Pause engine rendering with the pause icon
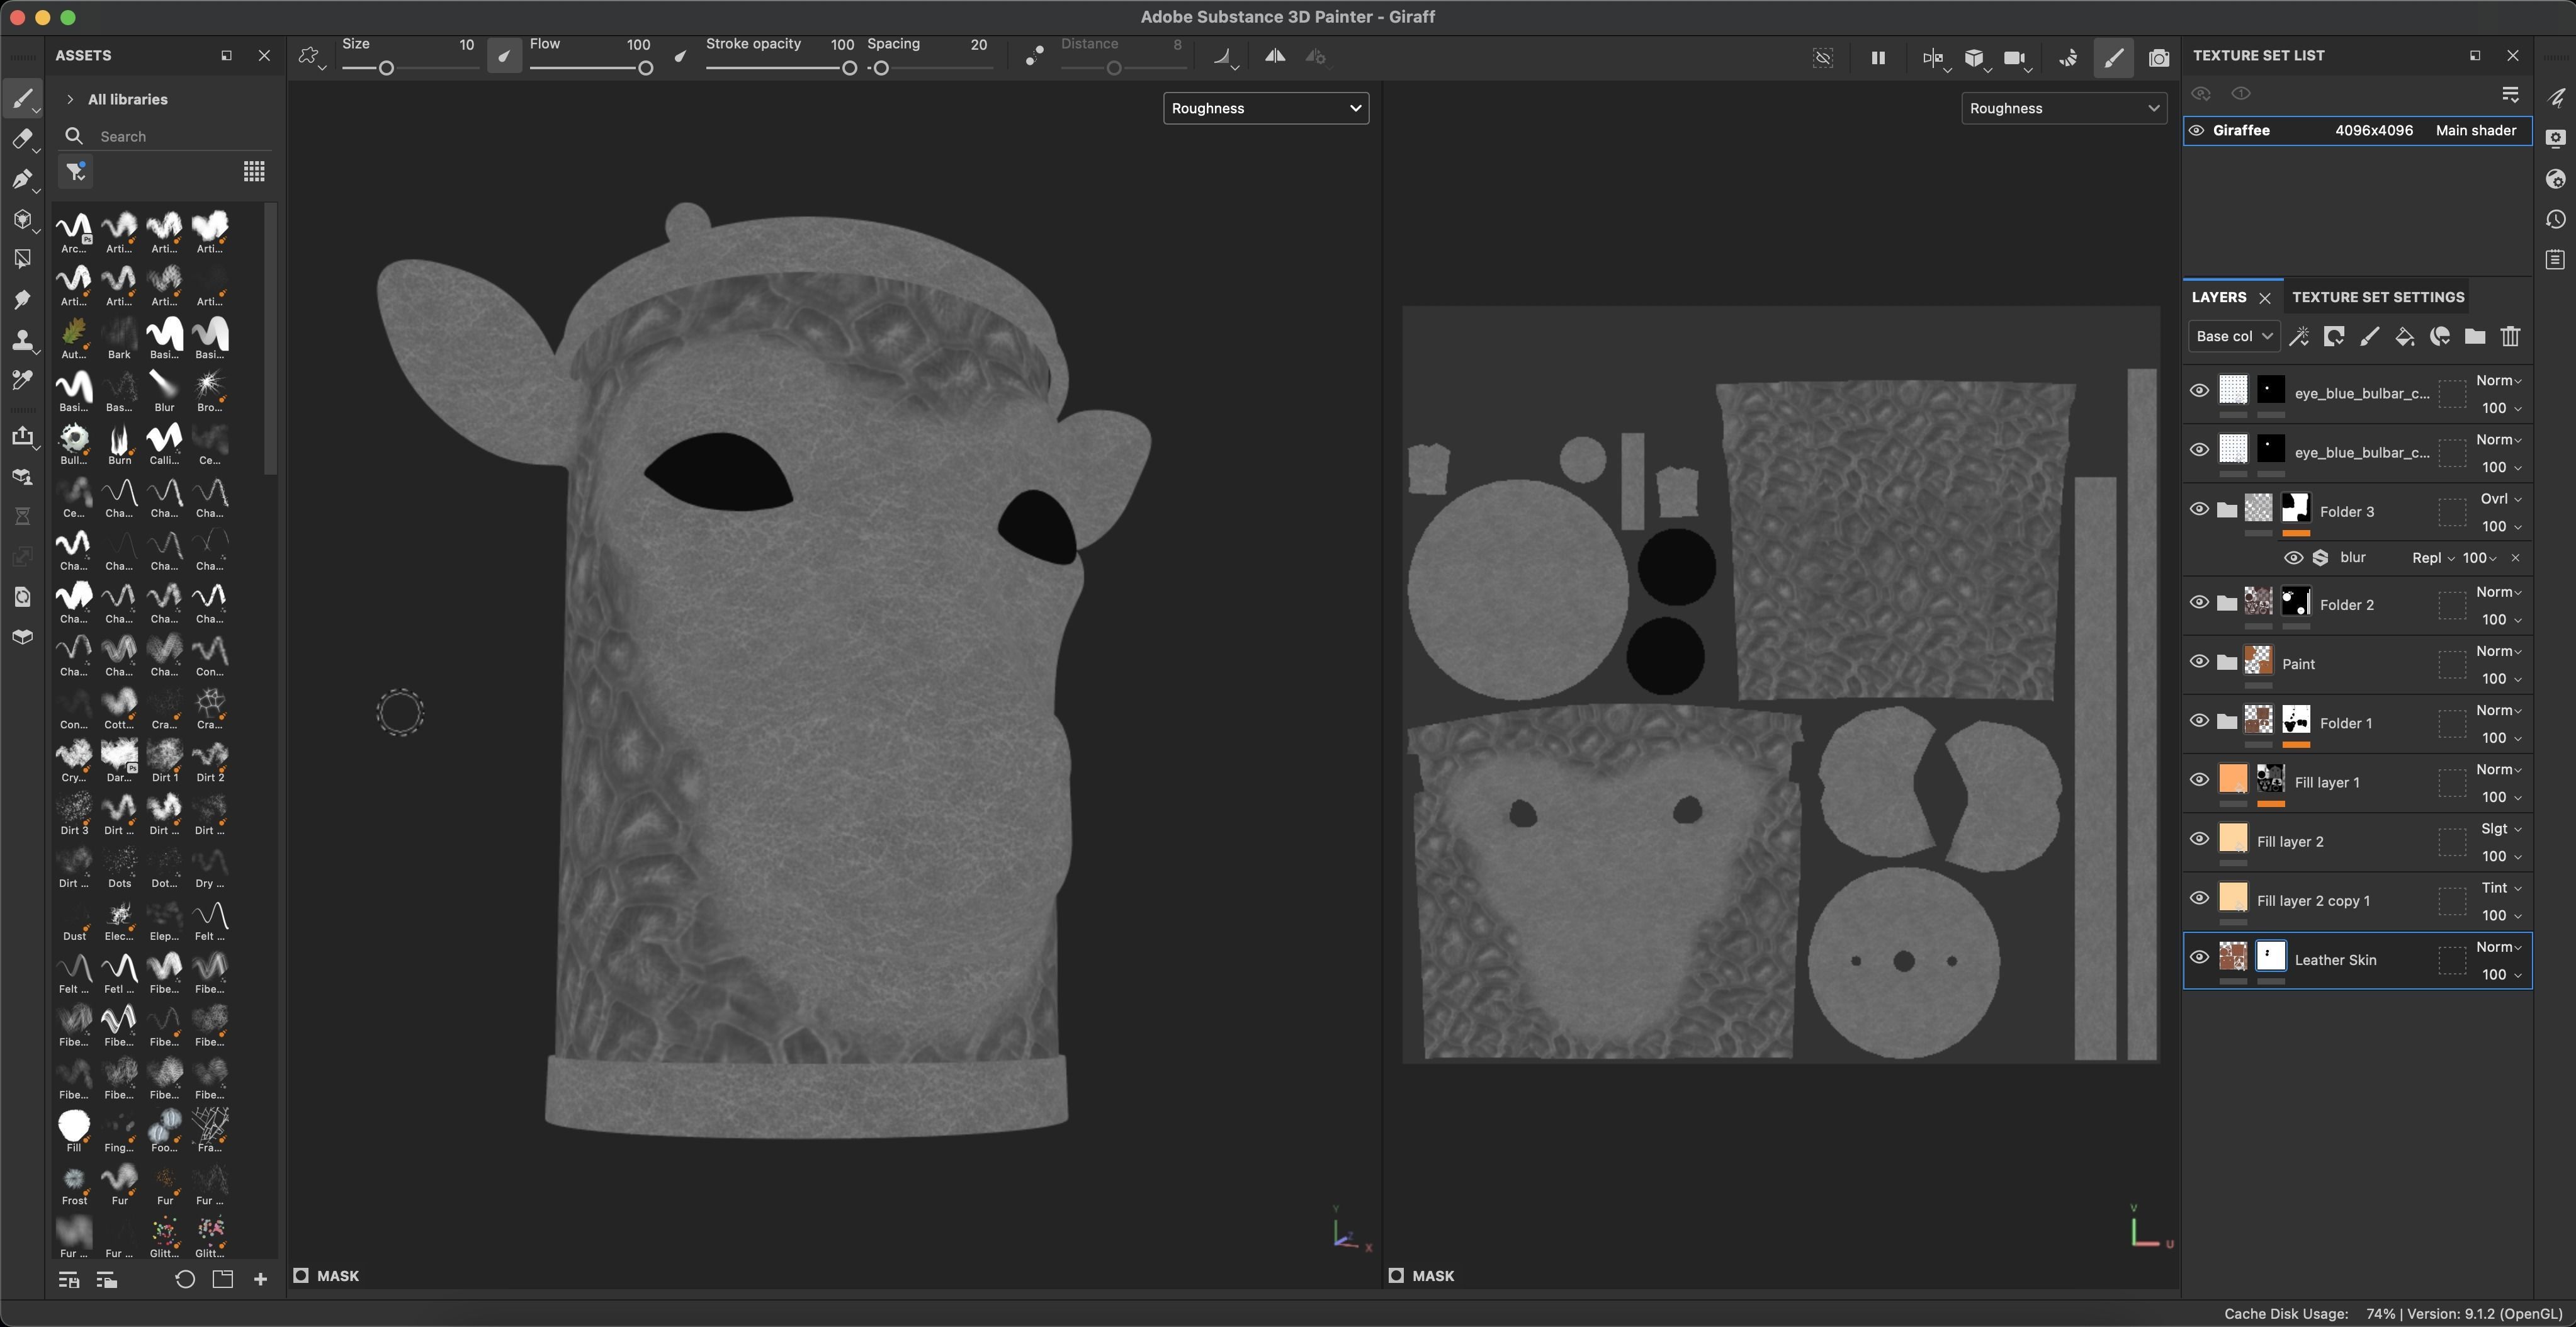The image size is (2576, 1327). coord(1878,58)
